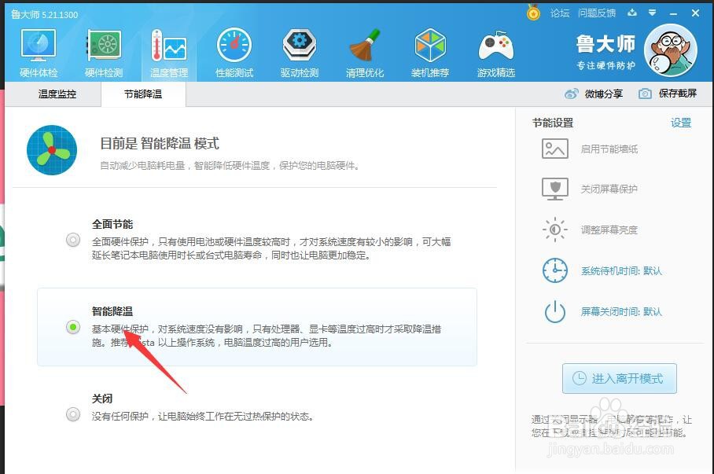Select the 关闭 radio button

coord(73,414)
